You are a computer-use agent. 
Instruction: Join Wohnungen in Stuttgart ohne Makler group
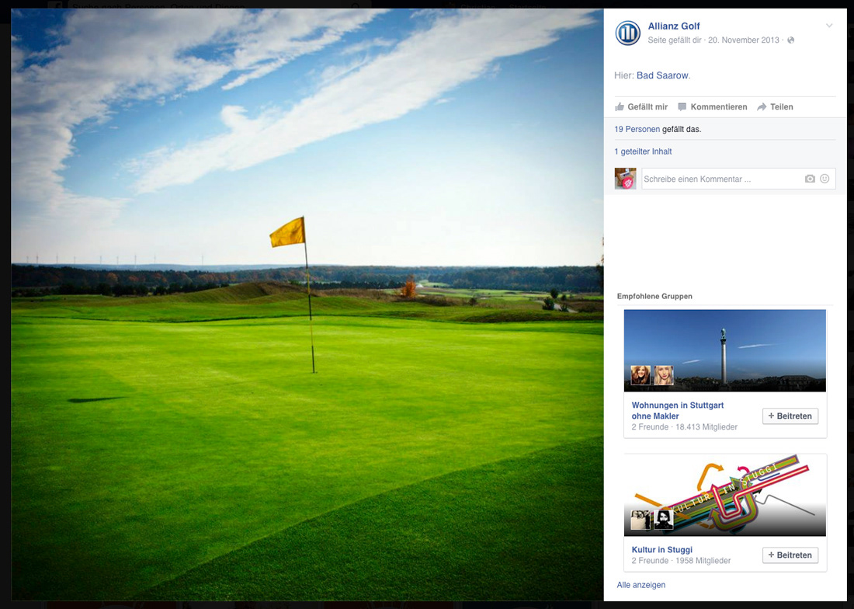pos(790,416)
